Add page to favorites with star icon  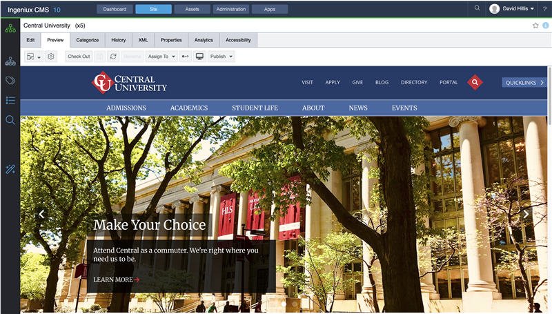[535, 26]
